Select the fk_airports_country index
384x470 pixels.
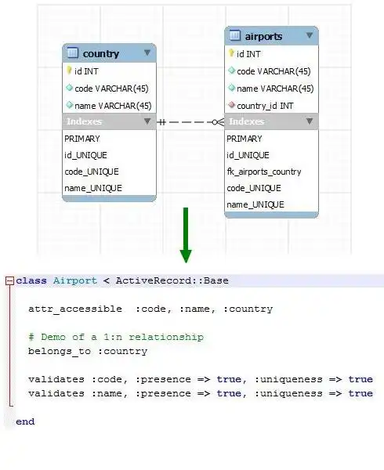[x=264, y=172]
